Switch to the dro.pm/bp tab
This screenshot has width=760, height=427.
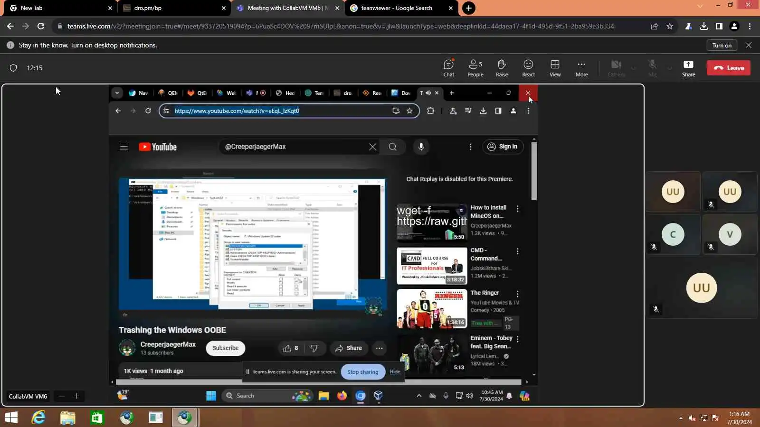pyautogui.click(x=173, y=8)
